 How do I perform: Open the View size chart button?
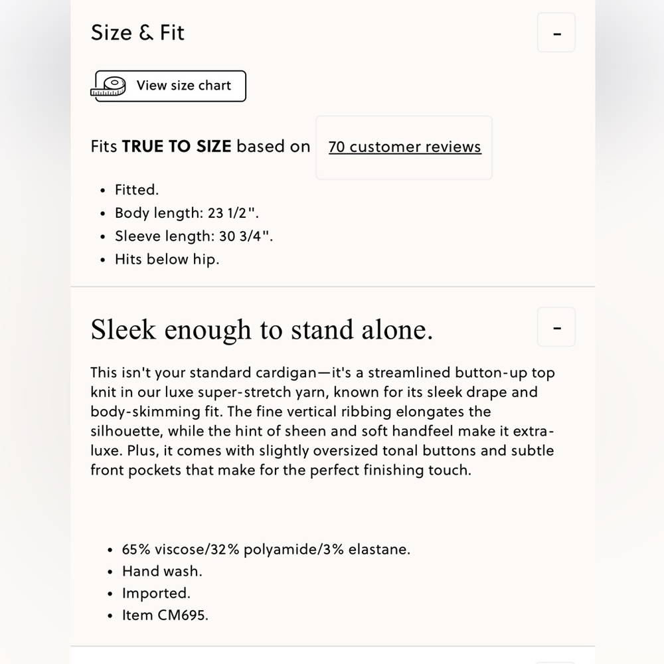click(169, 86)
